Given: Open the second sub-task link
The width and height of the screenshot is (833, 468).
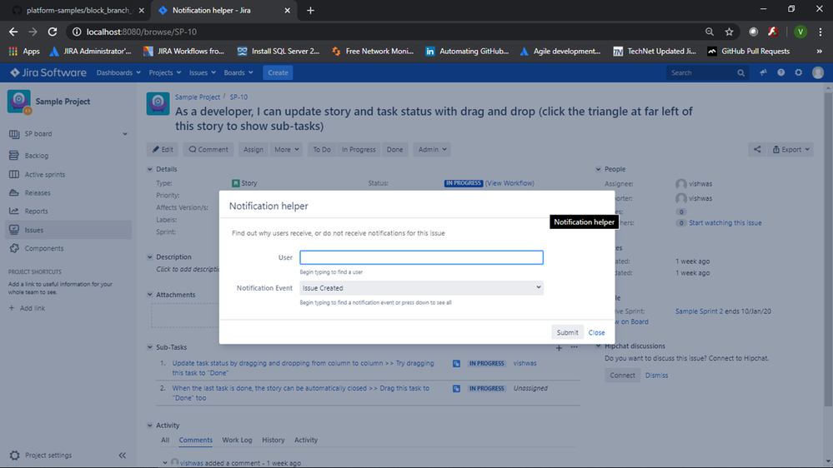Looking at the screenshot, I should 301,393.
